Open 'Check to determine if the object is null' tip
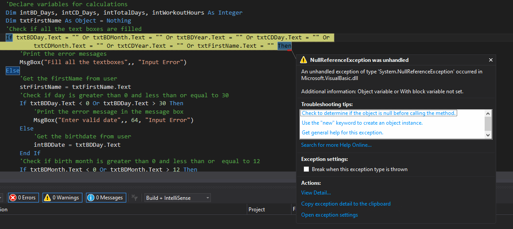 pos(378,113)
